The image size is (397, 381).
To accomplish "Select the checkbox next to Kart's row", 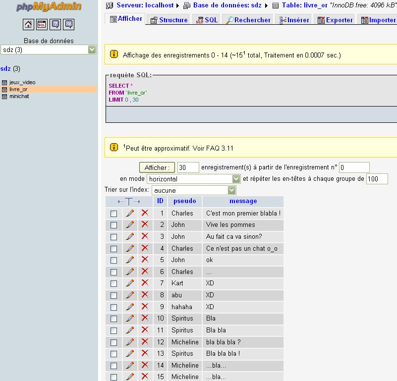I will [x=114, y=283].
